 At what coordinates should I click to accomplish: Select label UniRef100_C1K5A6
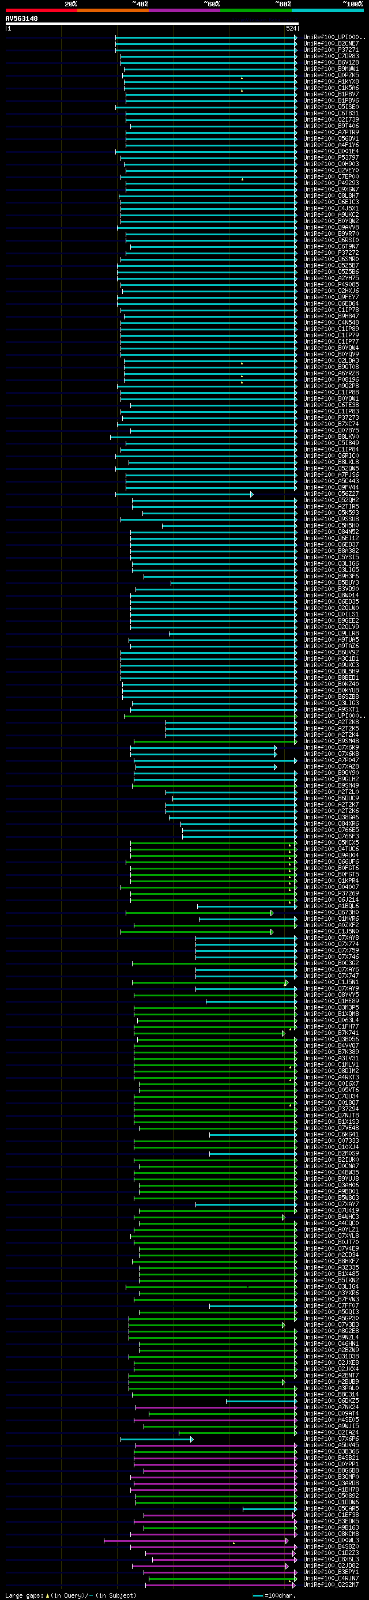[330, 88]
